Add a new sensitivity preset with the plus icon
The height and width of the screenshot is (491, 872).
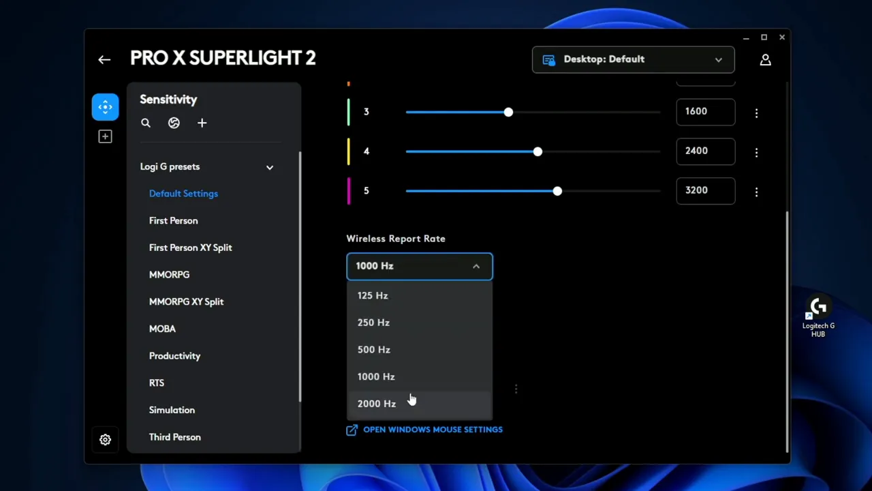pos(202,123)
